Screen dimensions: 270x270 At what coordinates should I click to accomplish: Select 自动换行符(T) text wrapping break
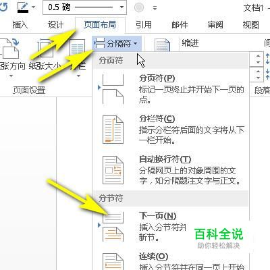tap(171, 170)
